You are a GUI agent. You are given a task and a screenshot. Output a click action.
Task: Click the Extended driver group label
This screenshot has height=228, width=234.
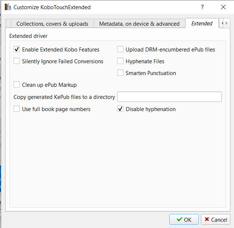(28, 36)
